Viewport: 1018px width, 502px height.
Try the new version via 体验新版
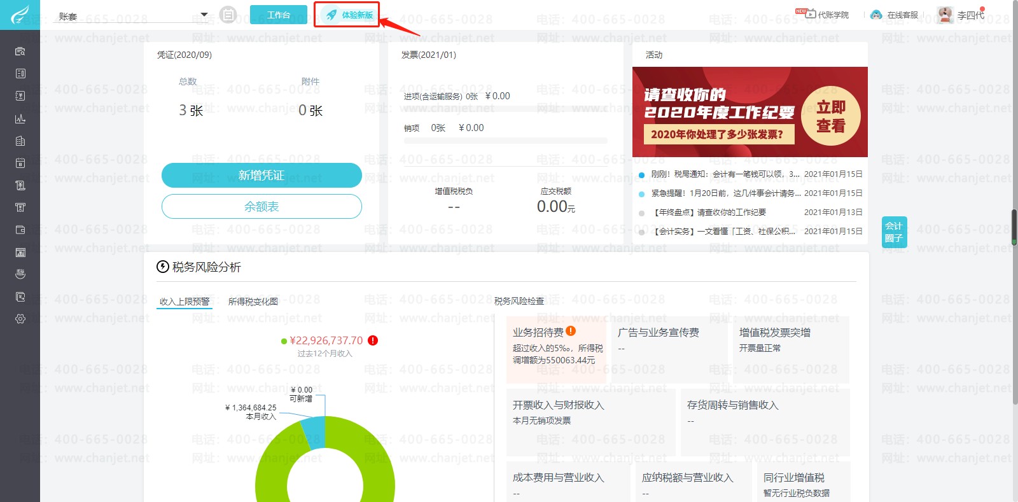[347, 15]
